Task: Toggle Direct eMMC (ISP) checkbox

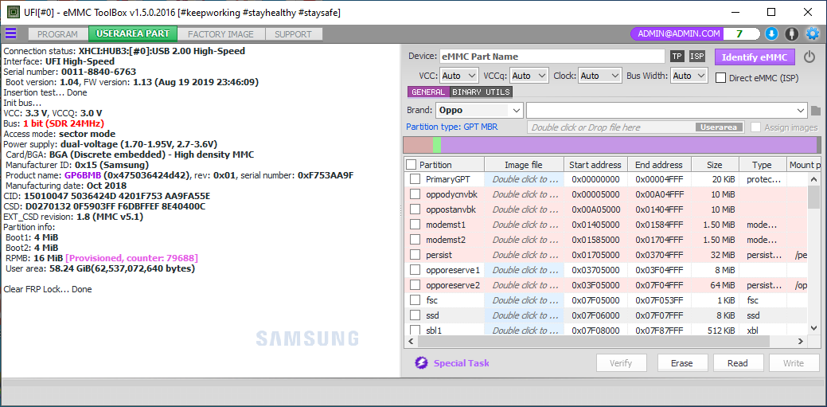Action: pos(720,78)
